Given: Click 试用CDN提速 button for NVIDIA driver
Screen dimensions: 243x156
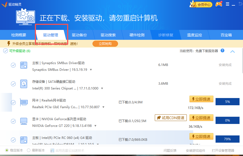Looking at the screenshot, I should (171, 118).
